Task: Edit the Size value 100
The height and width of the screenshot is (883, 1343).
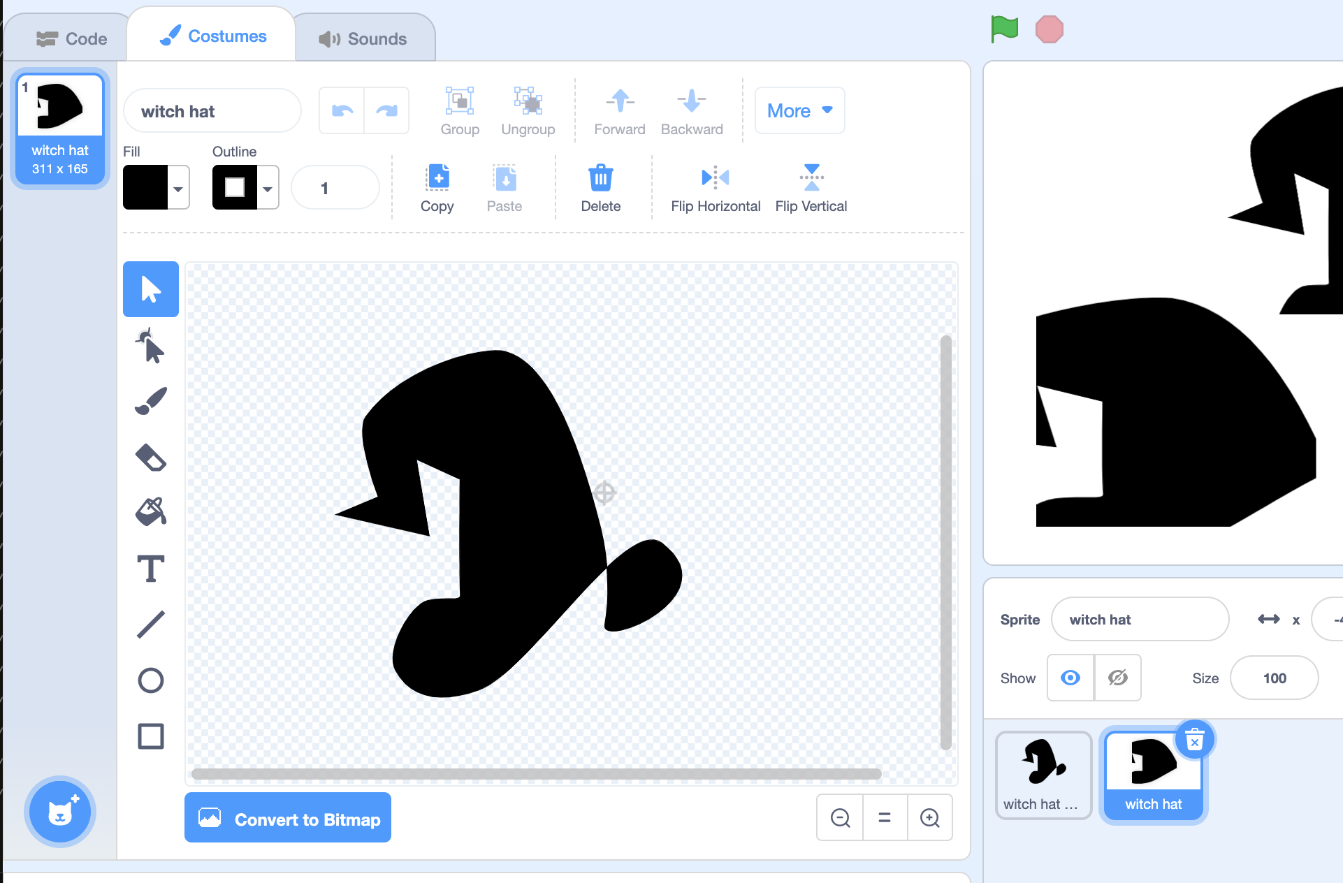Action: [1274, 678]
